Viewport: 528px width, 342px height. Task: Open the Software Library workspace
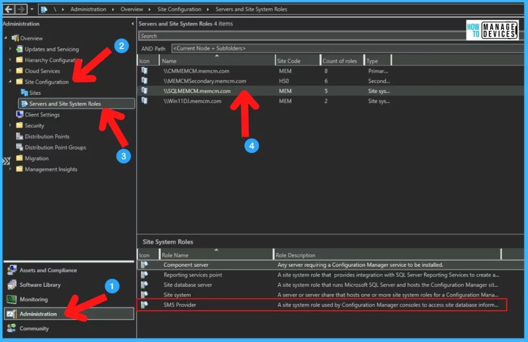pyautogui.click(x=69, y=284)
